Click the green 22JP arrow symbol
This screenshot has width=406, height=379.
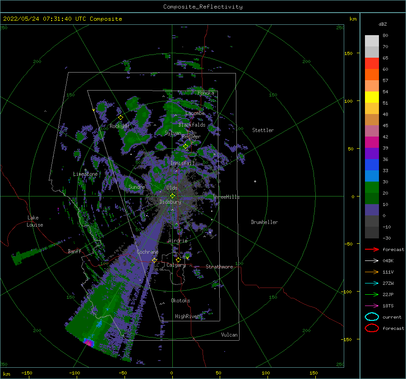click(x=372, y=294)
